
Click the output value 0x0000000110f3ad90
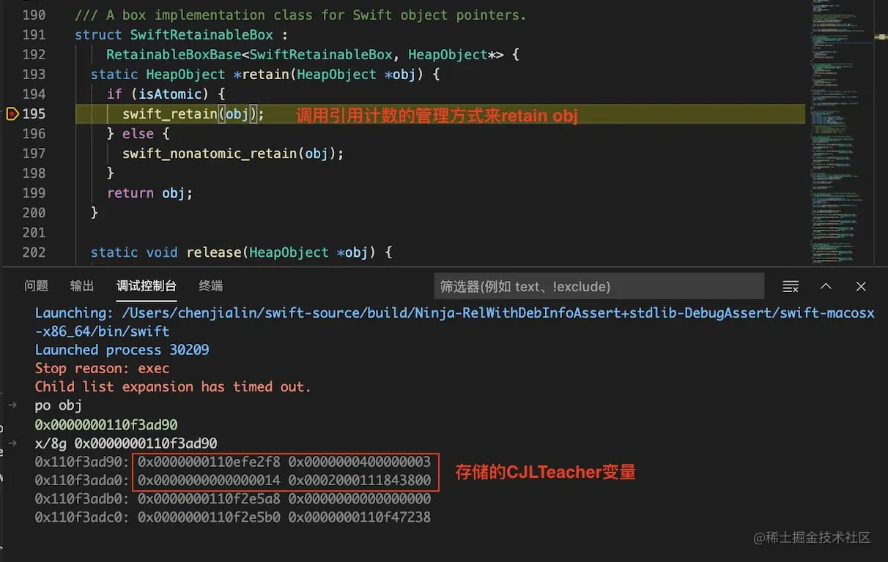(x=106, y=424)
